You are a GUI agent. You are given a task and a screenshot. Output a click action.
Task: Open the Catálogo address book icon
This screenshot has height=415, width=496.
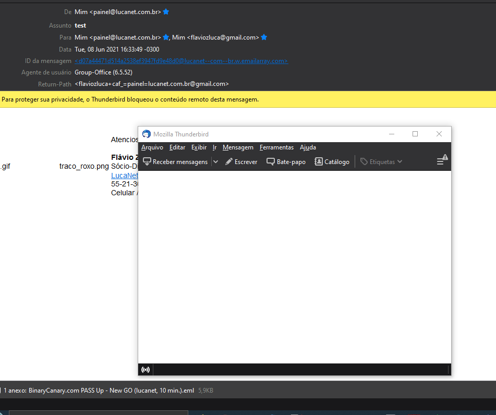coord(318,161)
